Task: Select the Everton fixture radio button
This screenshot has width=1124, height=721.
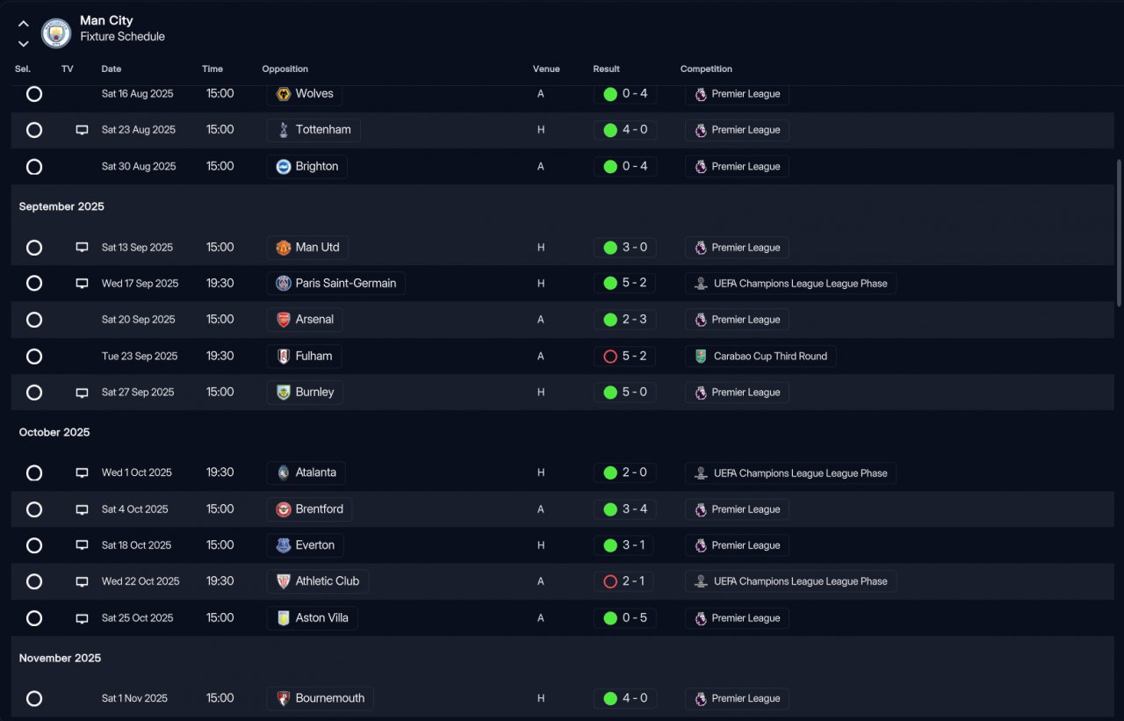Action: [34, 545]
